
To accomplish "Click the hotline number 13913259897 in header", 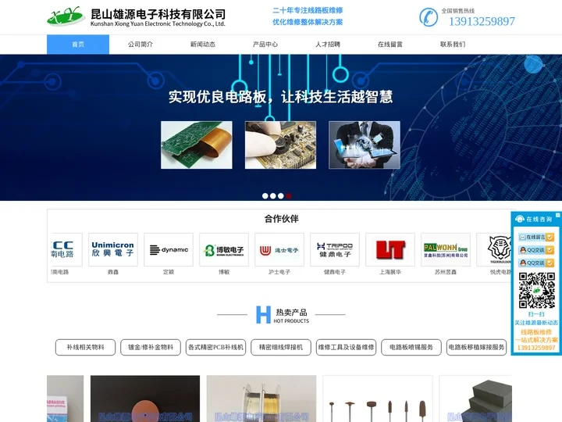I will [x=482, y=22].
